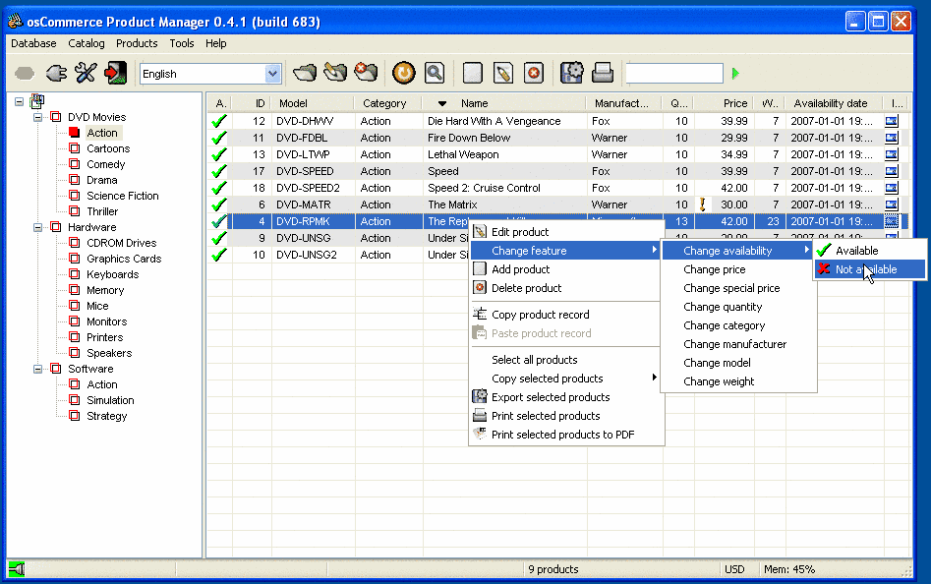Toggle availability checkmark for DVD-DHWV
The width and height of the screenshot is (931, 584).
pyautogui.click(x=219, y=121)
